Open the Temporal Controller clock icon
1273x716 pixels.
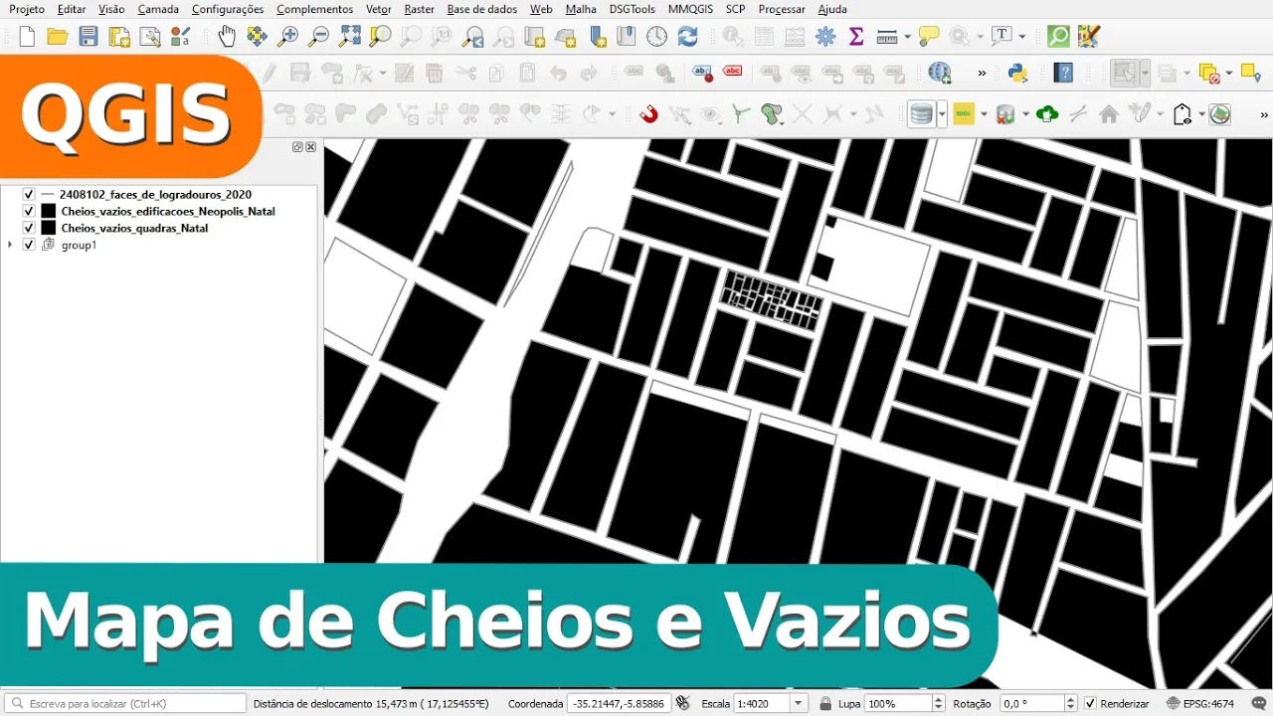click(x=656, y=37)
